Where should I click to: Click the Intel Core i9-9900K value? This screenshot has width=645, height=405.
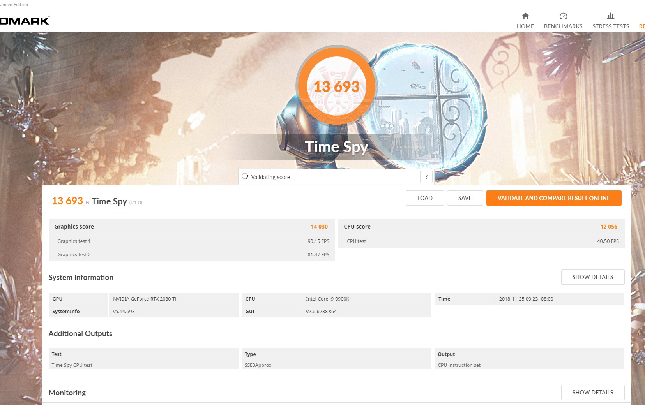click(x=328, y=299)
